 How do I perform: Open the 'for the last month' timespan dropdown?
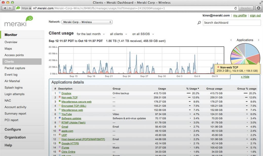90,34
